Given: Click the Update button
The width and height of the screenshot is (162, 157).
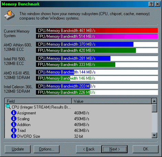Looking at the screenshot, I should 18,149.
